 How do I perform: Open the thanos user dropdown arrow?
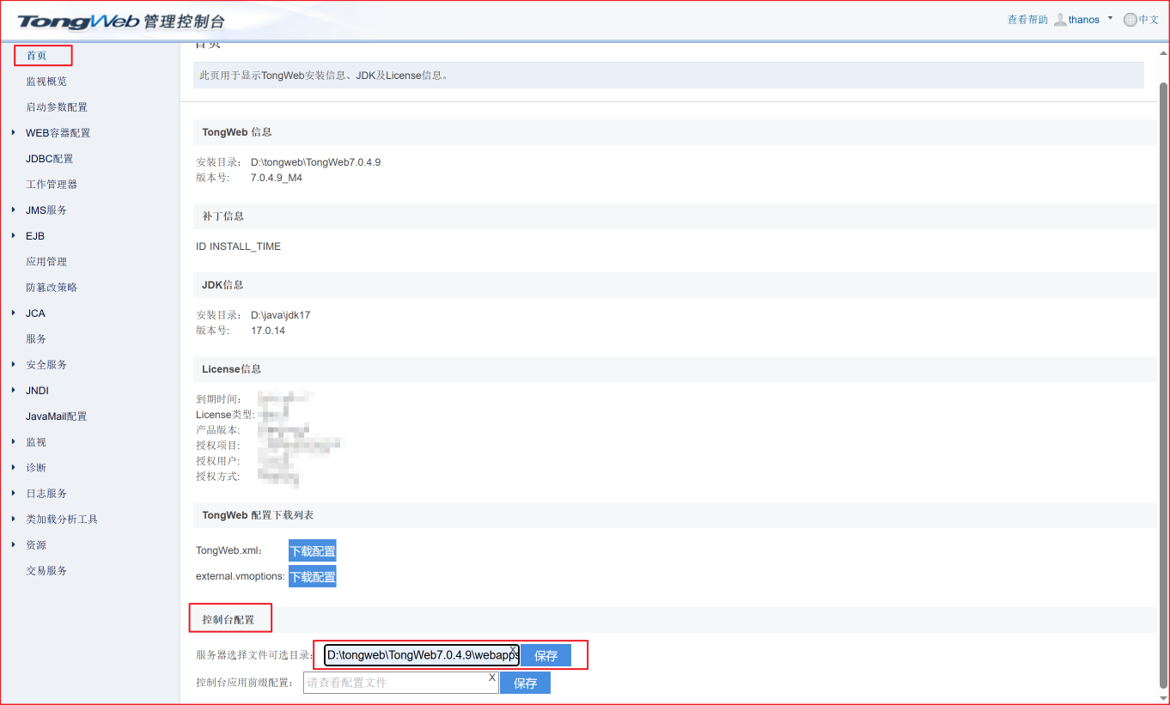point(1110,18)
